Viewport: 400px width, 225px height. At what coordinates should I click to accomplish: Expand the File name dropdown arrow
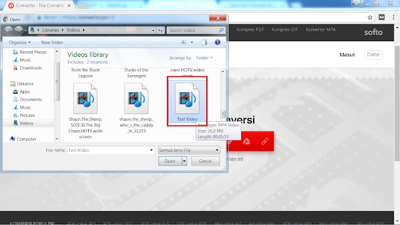[151, 150]
